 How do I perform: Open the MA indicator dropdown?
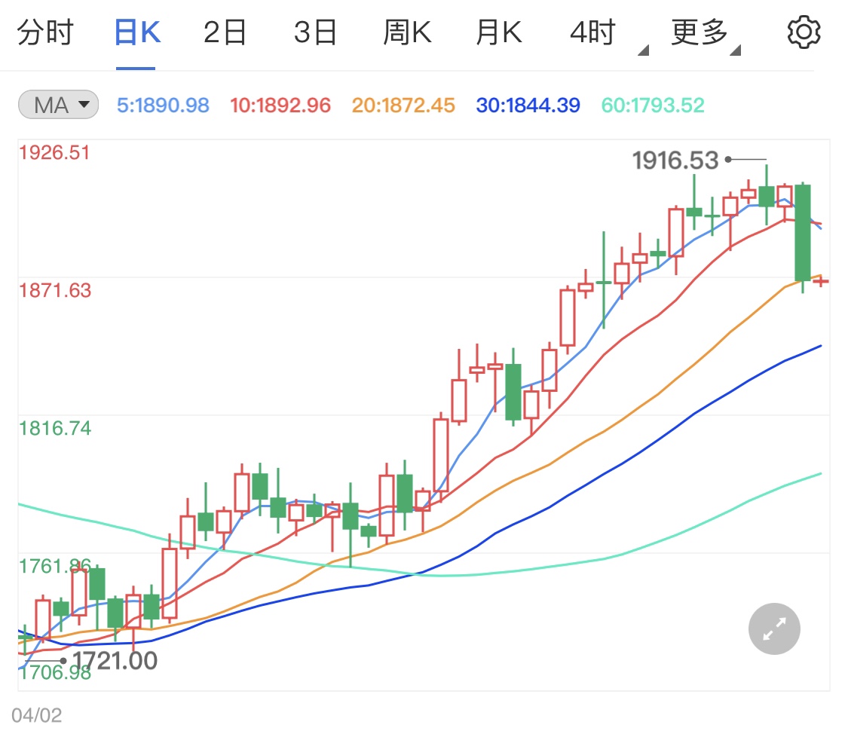tap(58, 104)
